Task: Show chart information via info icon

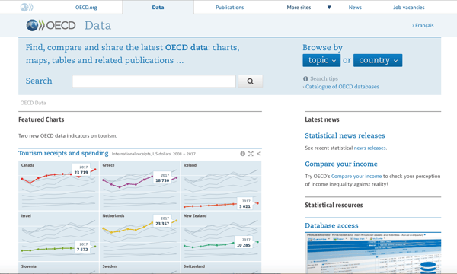Action: (x=242, y=154)
